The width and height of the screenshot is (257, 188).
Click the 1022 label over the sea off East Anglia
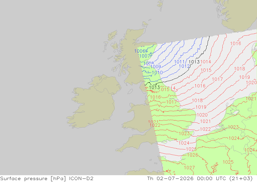pyautogui.click(x=206, y=129)
